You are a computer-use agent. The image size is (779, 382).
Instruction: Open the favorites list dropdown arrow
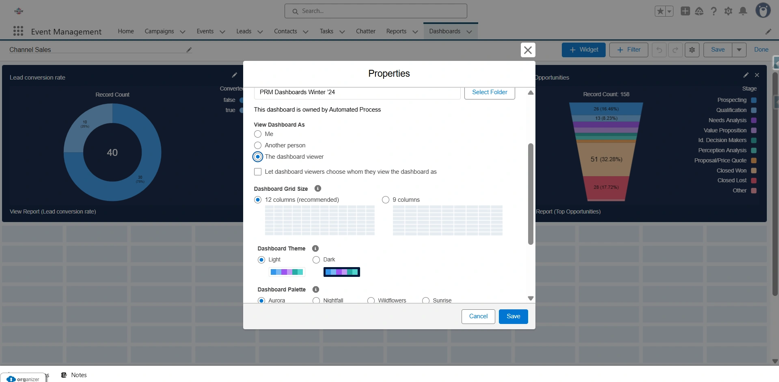click(x=669, y=11)
